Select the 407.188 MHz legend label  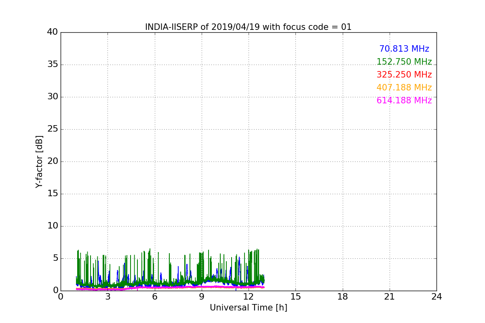click(404, 88)
